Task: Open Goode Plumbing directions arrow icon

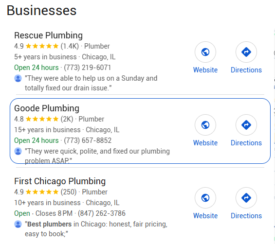Action: point(246,125)
